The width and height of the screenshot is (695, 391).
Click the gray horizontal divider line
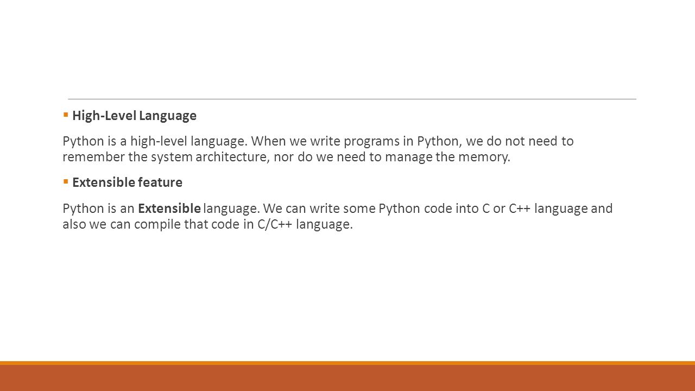(352, 99)
